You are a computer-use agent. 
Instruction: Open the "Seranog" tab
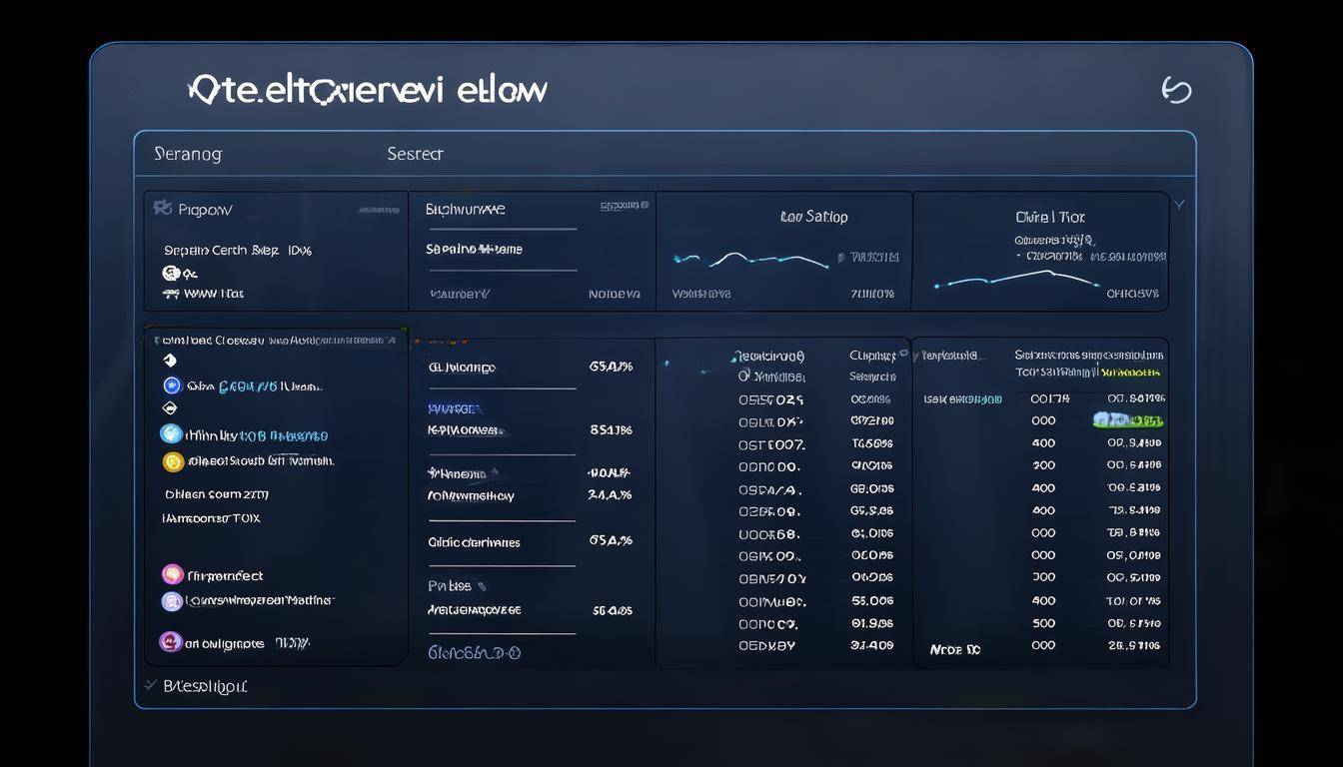(188, 154)
